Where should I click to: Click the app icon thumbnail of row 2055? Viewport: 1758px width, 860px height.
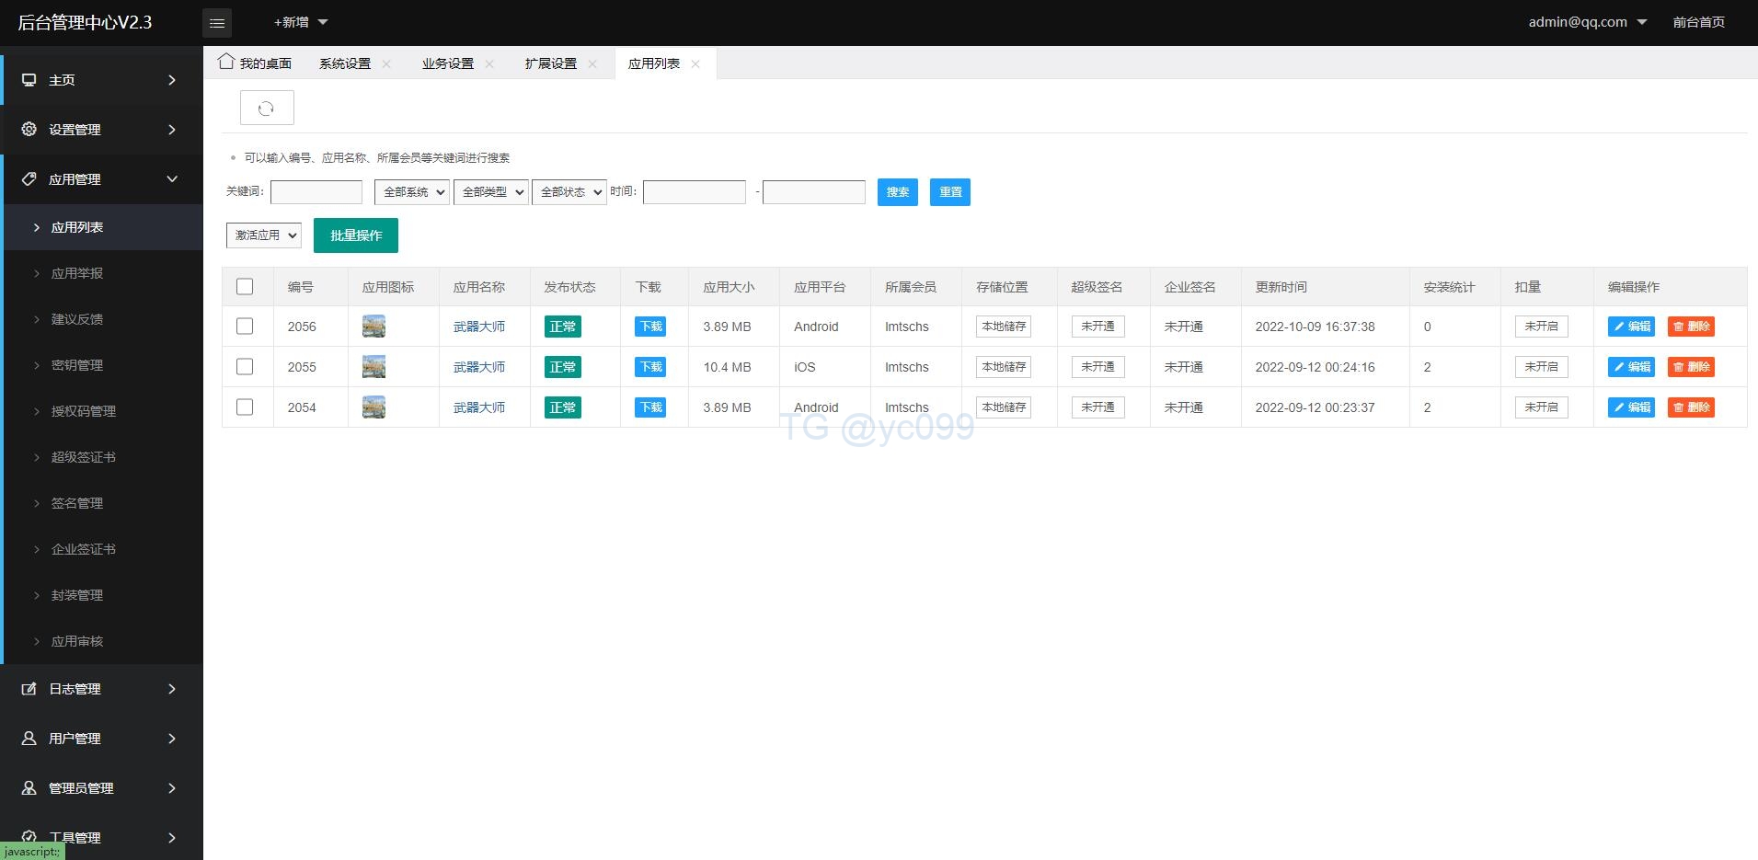tap(373, 366)
